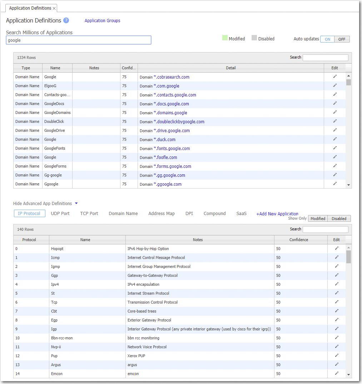Image resolution: width=362 pixels, height=384 pixels.
Task: Sort protocol table by Protocol column
Action: (31, 240)
